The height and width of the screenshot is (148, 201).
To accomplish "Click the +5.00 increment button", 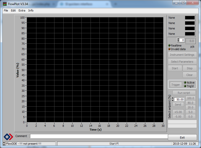I will [x=178, y=112].
